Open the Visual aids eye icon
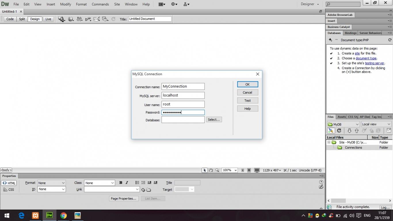 [105, 19]
